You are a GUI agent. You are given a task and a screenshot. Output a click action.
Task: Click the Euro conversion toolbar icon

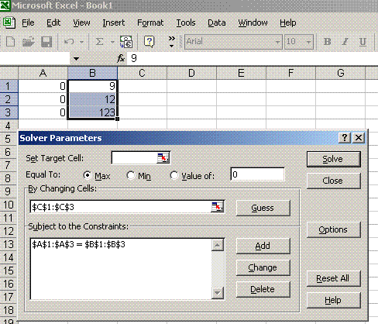point(126,42)
